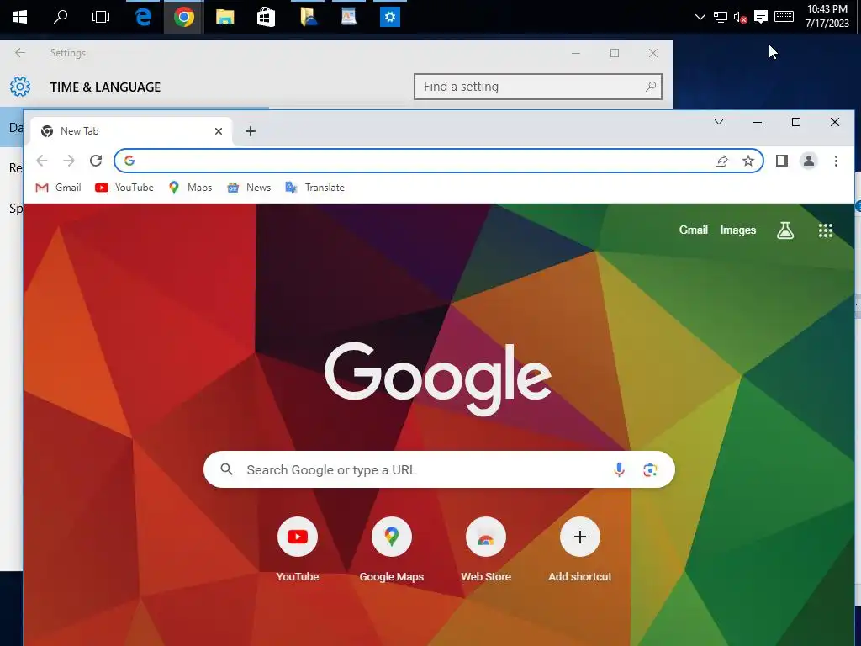Open touch keyboard tray icon
The width and height of the screenshot is (861, 646).
(784, 17)
